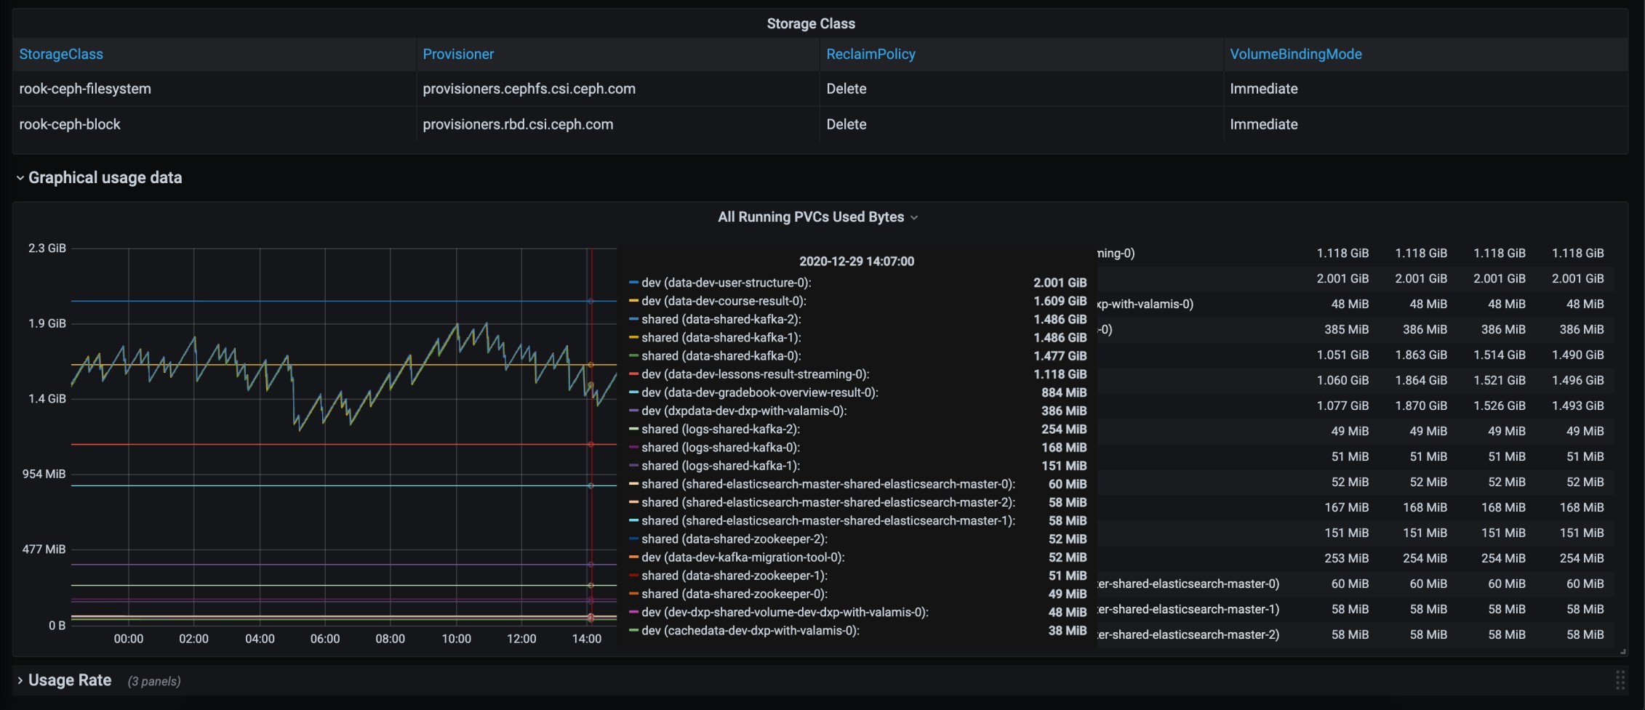Click the (3 panels) label
Viewport: 1645px width, 710px height.
(x=154, y=682)
